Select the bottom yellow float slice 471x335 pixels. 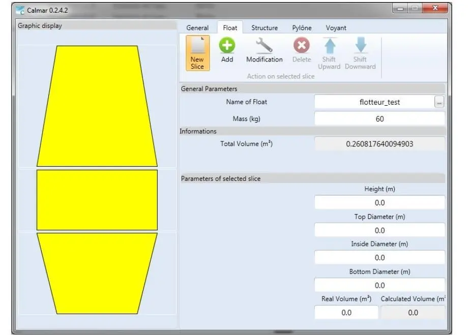pos(97,273)
